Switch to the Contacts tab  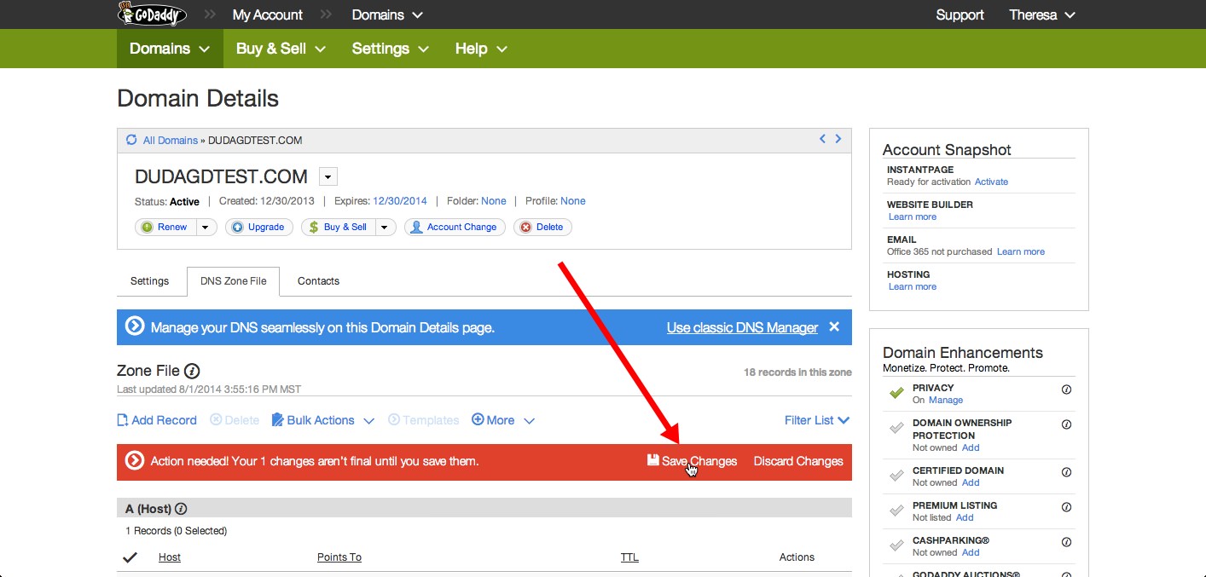click(318, 281)
